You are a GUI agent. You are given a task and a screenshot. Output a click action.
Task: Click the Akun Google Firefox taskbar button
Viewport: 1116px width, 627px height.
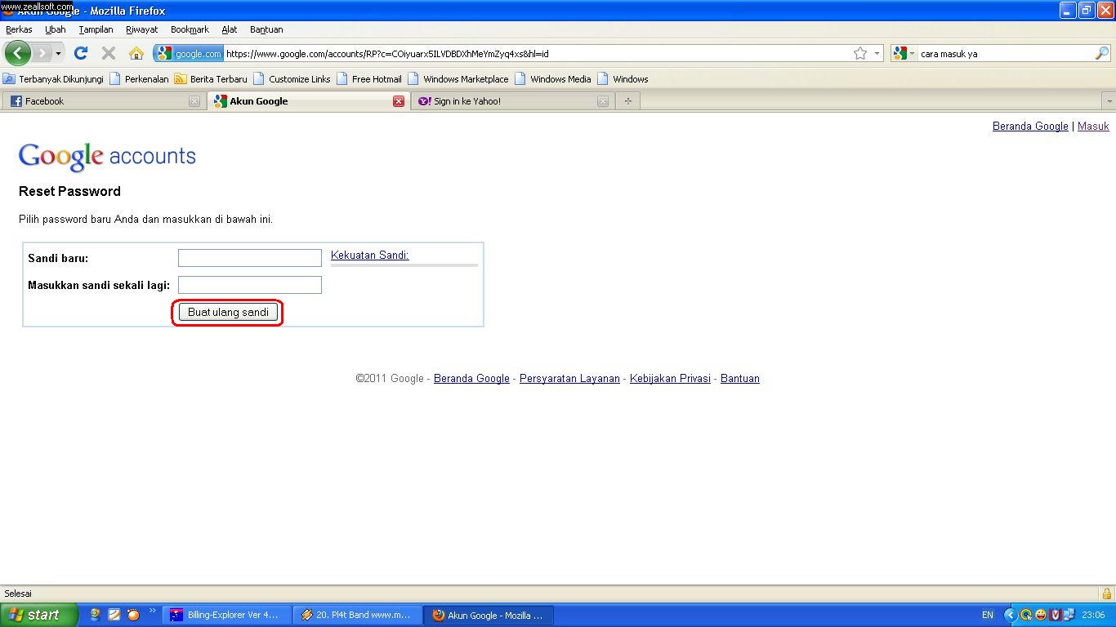tap(489, 615)
